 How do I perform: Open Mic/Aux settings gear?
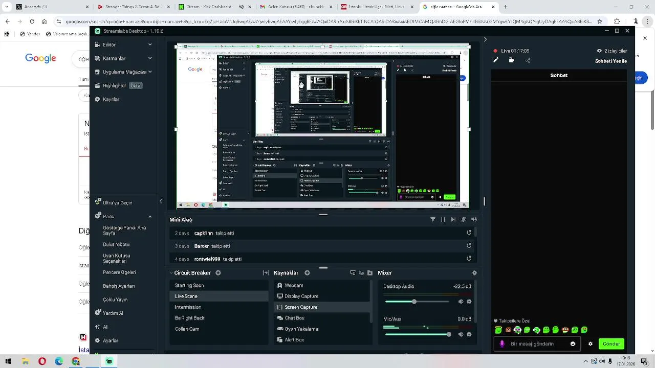(x=469, y=334)
